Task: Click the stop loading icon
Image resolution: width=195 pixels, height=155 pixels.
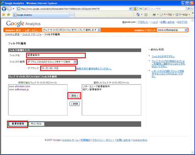Action: coord(145,9)
